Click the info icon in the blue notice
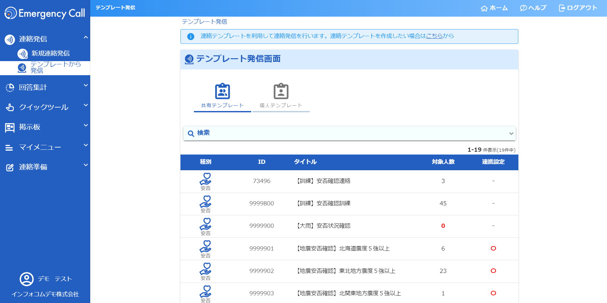Image resolution: width=607 pixels, height=303 pixels. [x=191, y=36]
